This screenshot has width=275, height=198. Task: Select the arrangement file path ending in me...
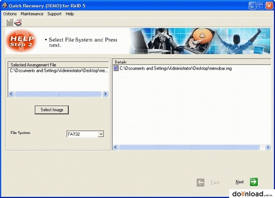[59, 71]
